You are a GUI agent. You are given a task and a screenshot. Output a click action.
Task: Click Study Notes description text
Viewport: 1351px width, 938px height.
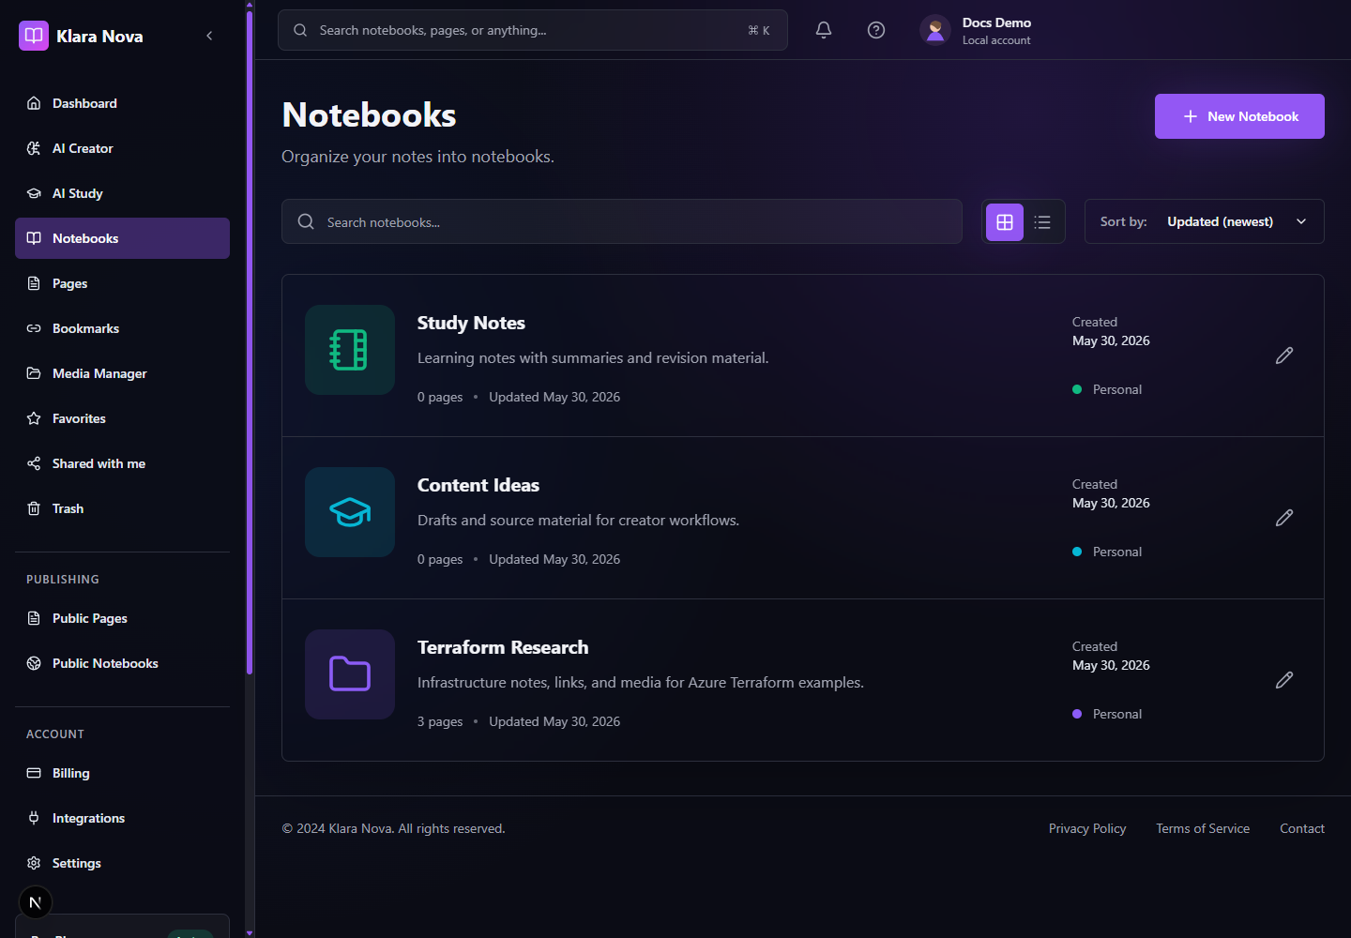coord(593,357)
